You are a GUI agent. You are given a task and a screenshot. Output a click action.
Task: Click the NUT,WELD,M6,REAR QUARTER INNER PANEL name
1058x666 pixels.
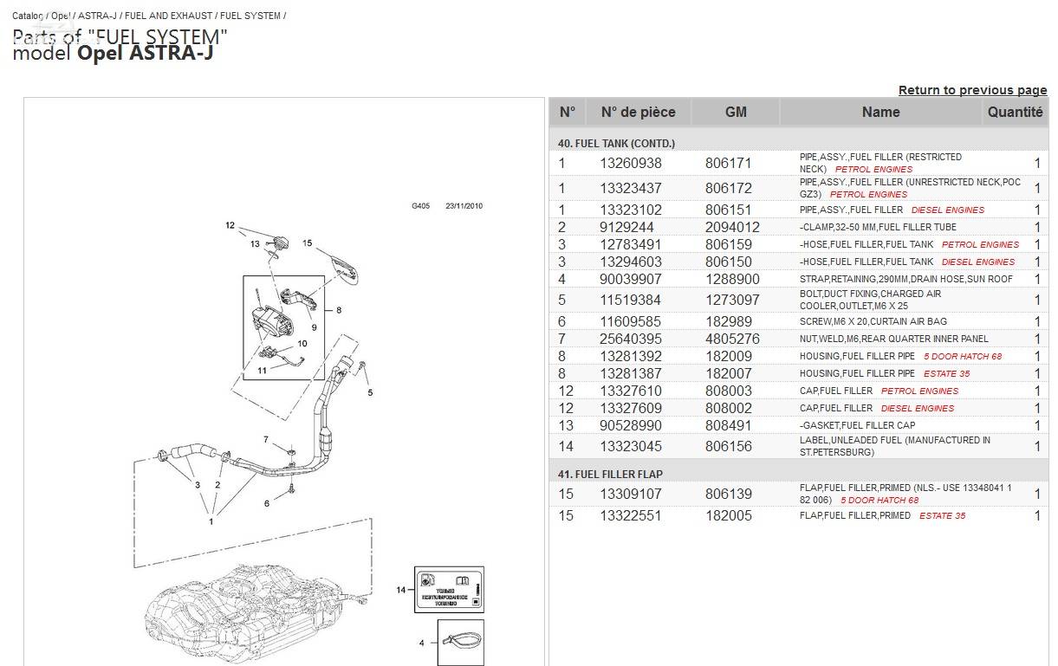point(893,339)
